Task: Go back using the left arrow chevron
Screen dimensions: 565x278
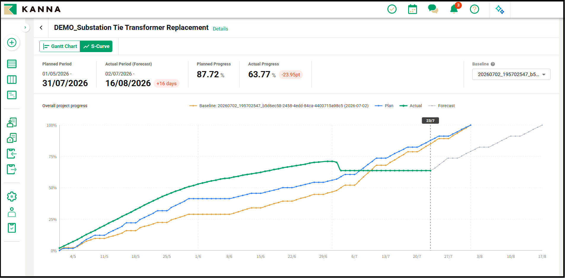Action: 41,28
